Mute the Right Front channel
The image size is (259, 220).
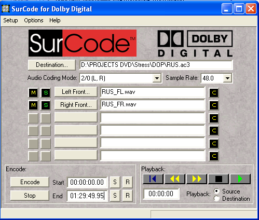pyautogui.click(x=33, y=105)
